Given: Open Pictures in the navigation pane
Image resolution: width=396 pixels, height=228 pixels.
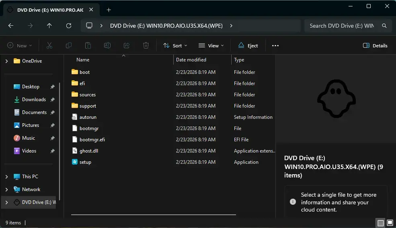Looking at the screenshot, I should point(30,125).
